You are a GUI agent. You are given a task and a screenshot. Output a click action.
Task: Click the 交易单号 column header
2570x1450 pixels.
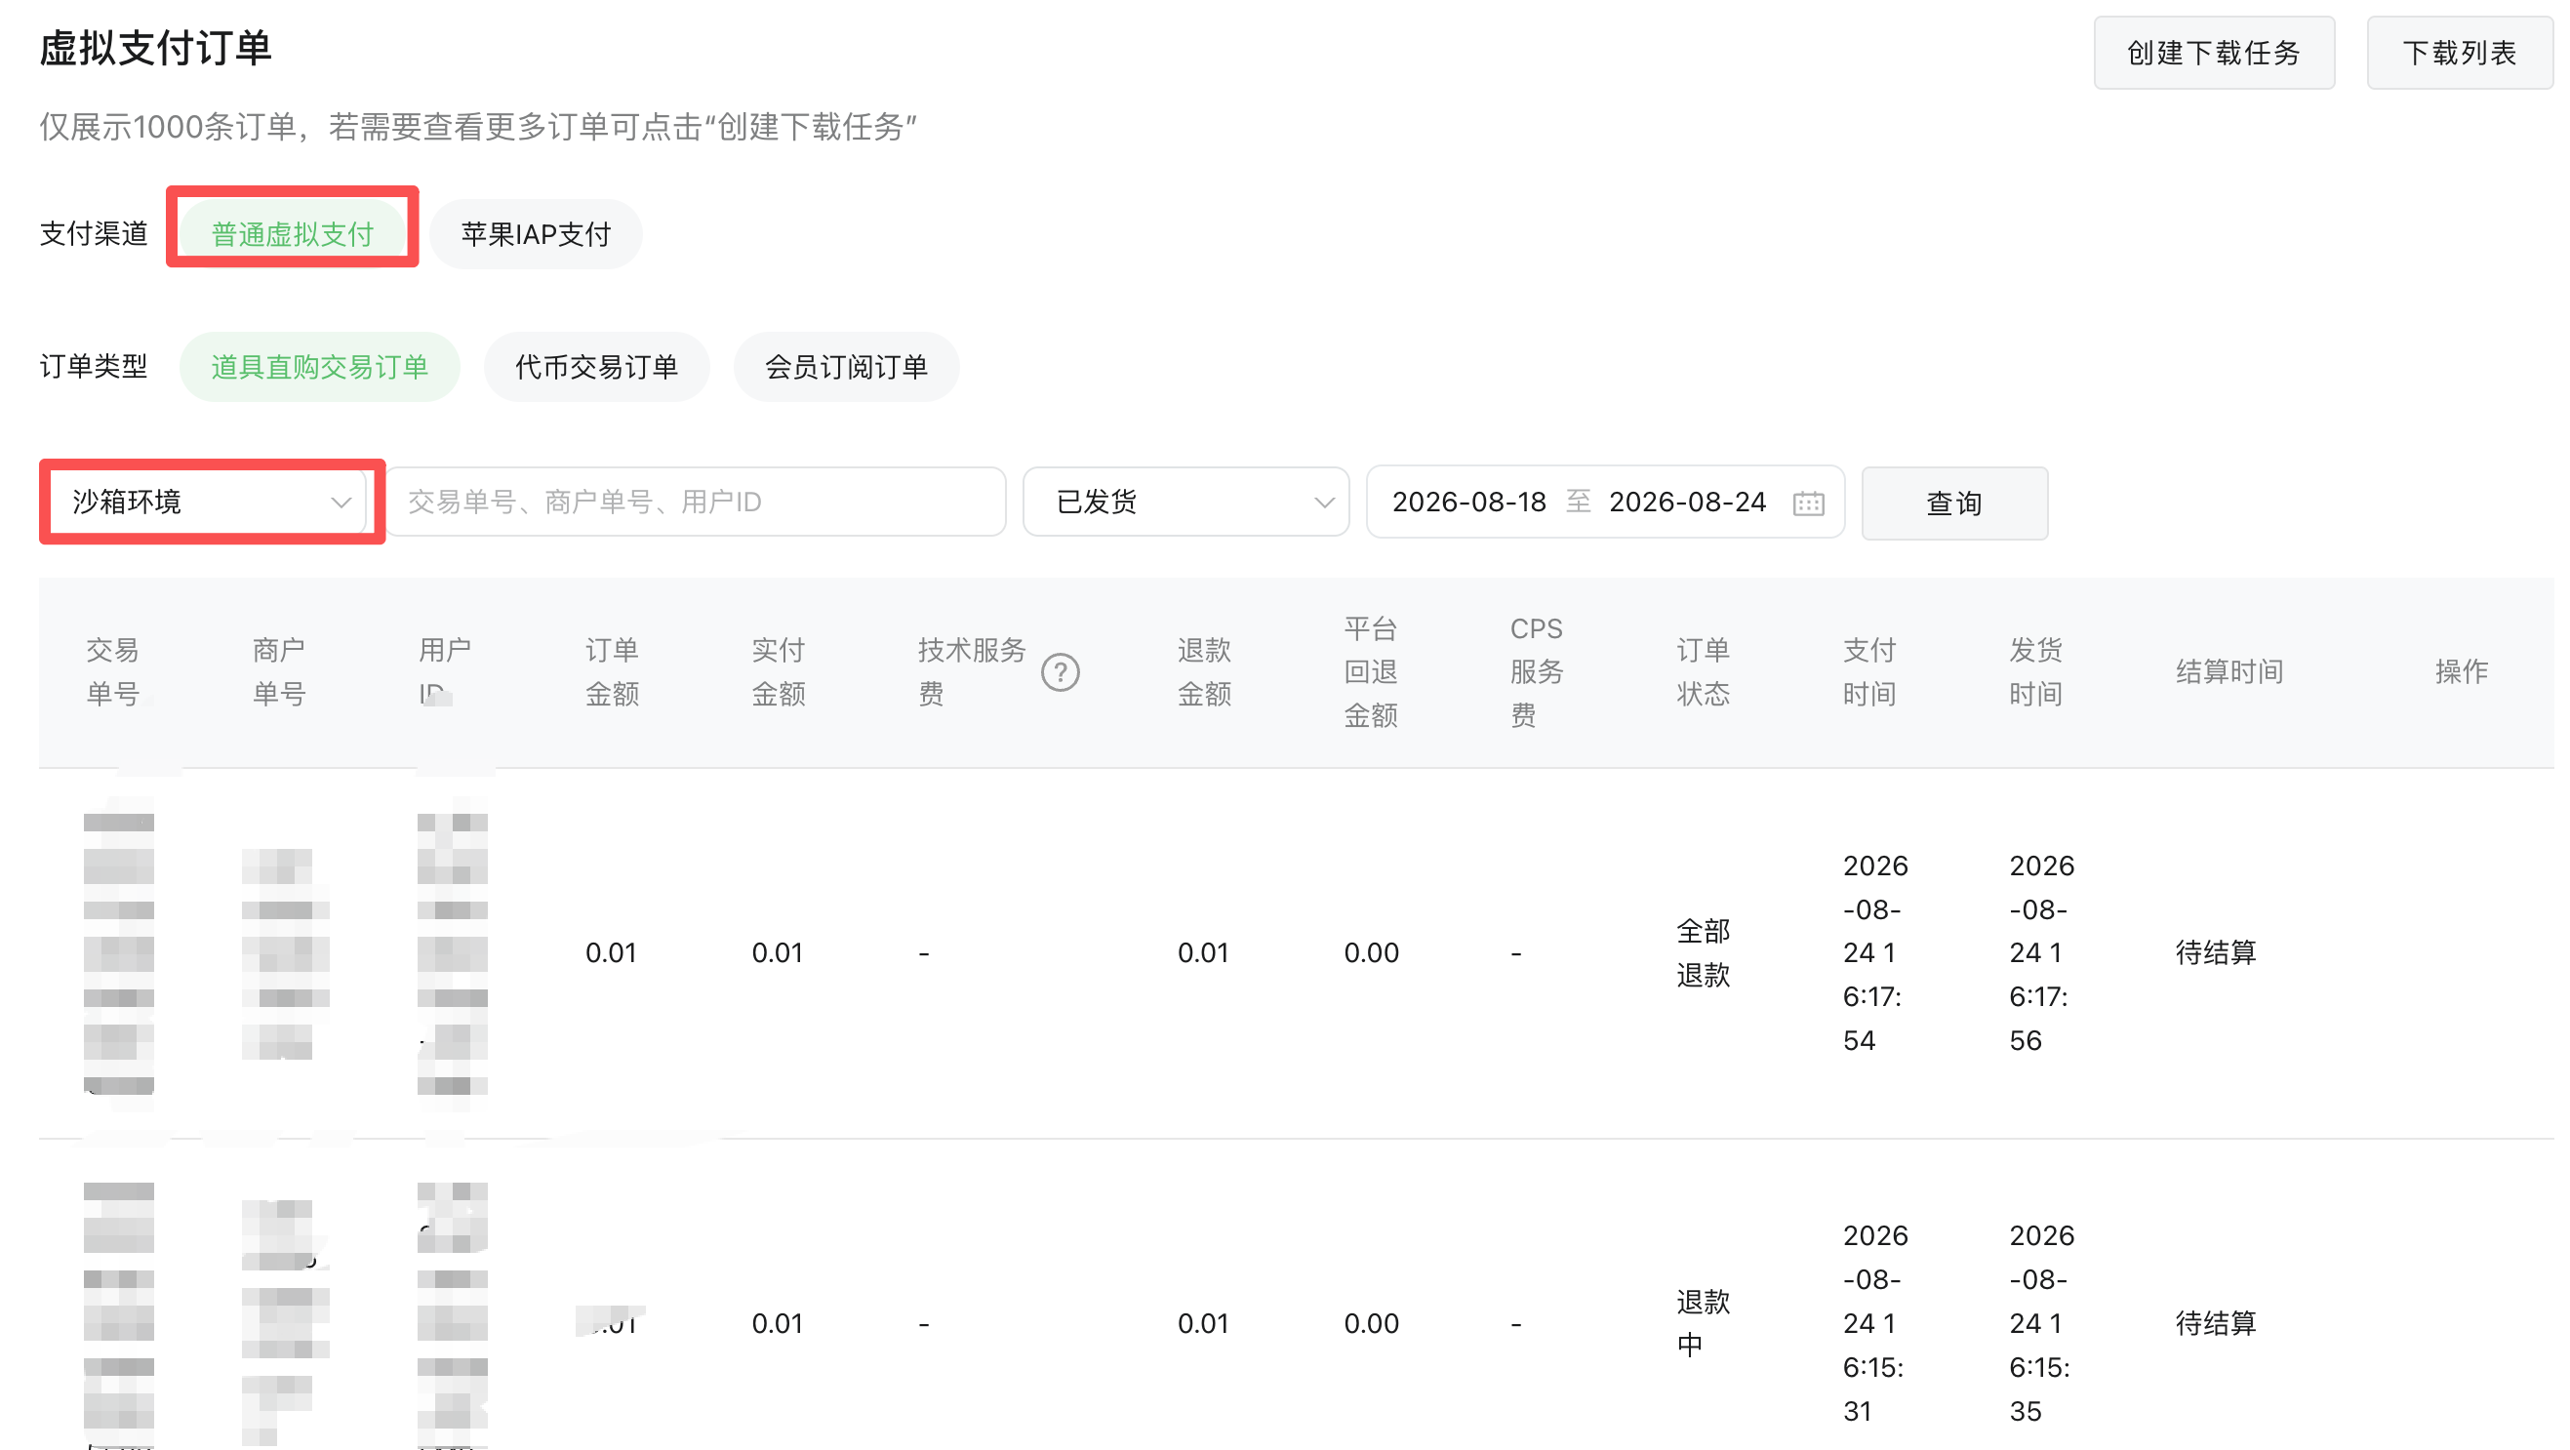point(113,671)
